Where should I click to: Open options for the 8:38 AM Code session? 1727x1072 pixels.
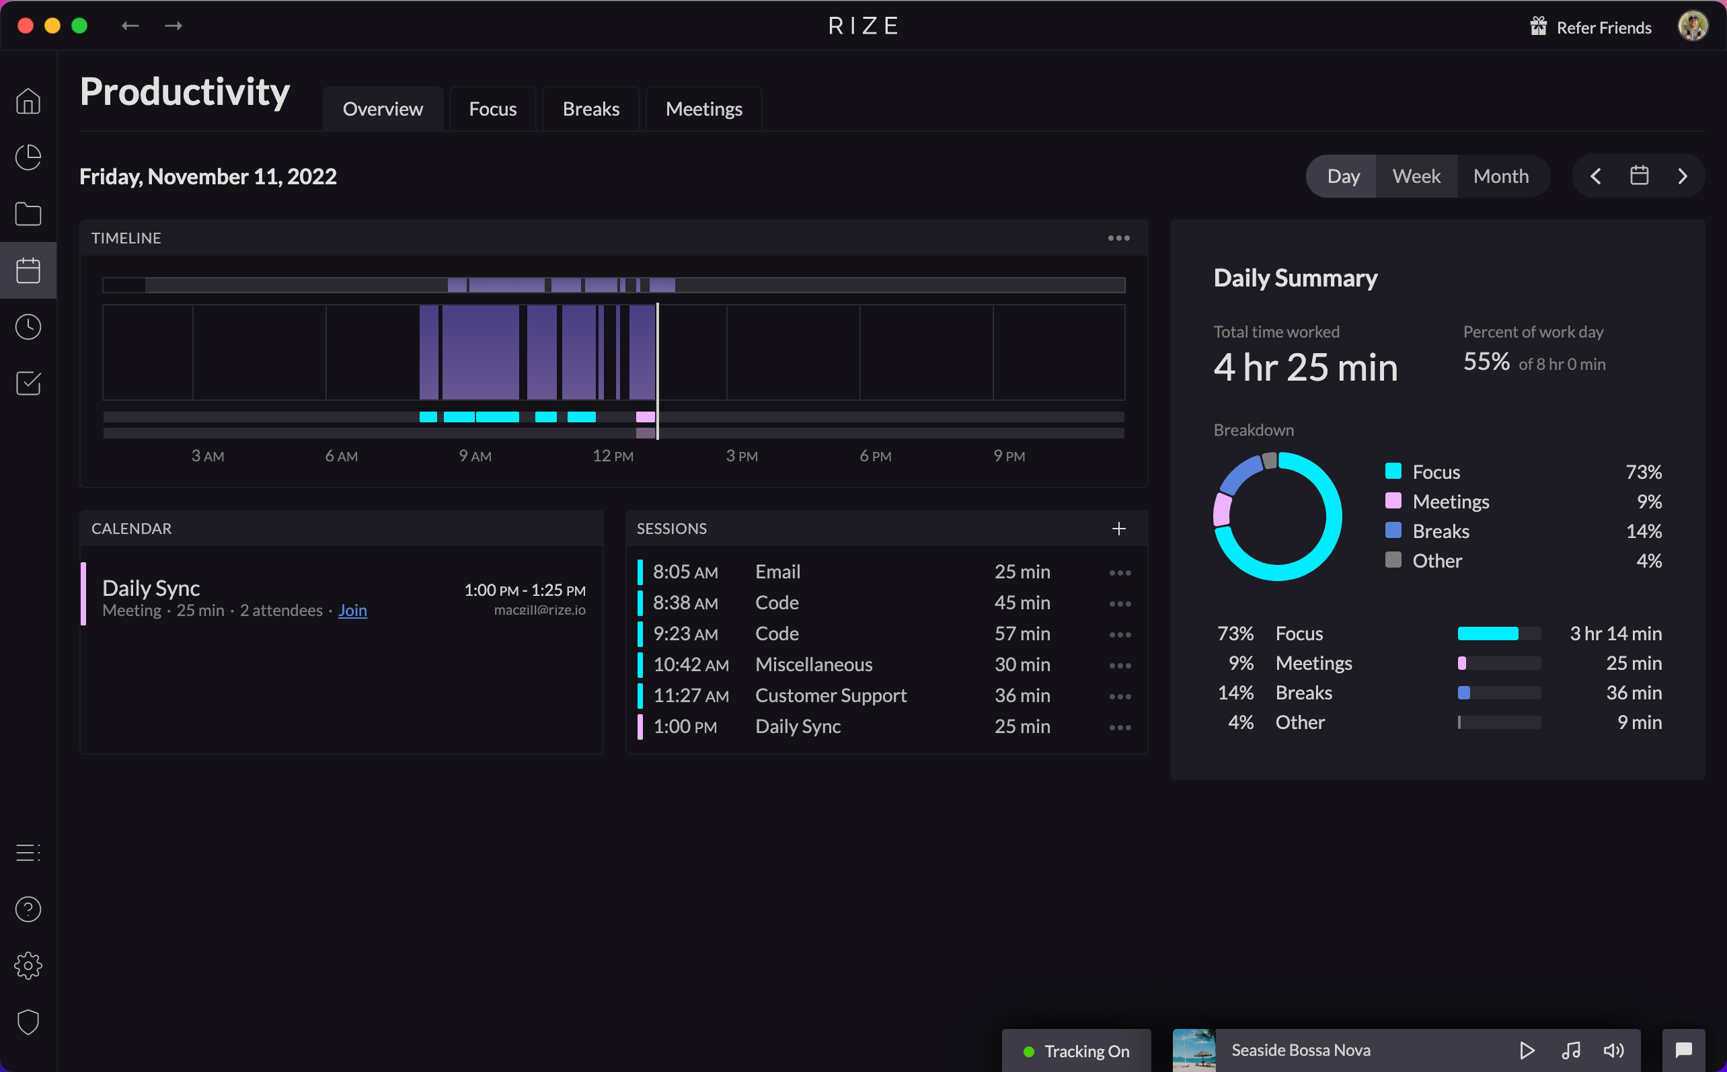[1120, 603]
